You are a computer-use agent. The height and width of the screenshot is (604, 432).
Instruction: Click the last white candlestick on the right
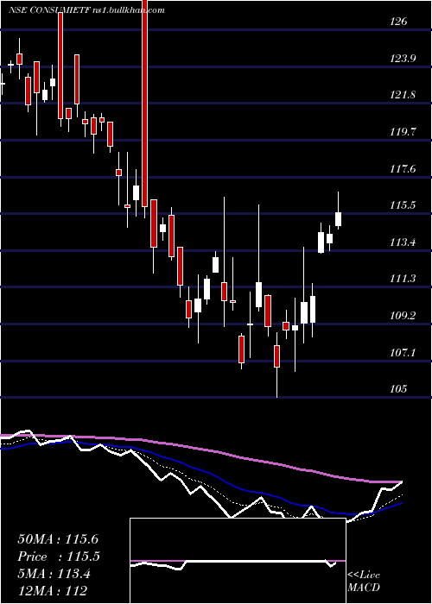pos(339,219)
